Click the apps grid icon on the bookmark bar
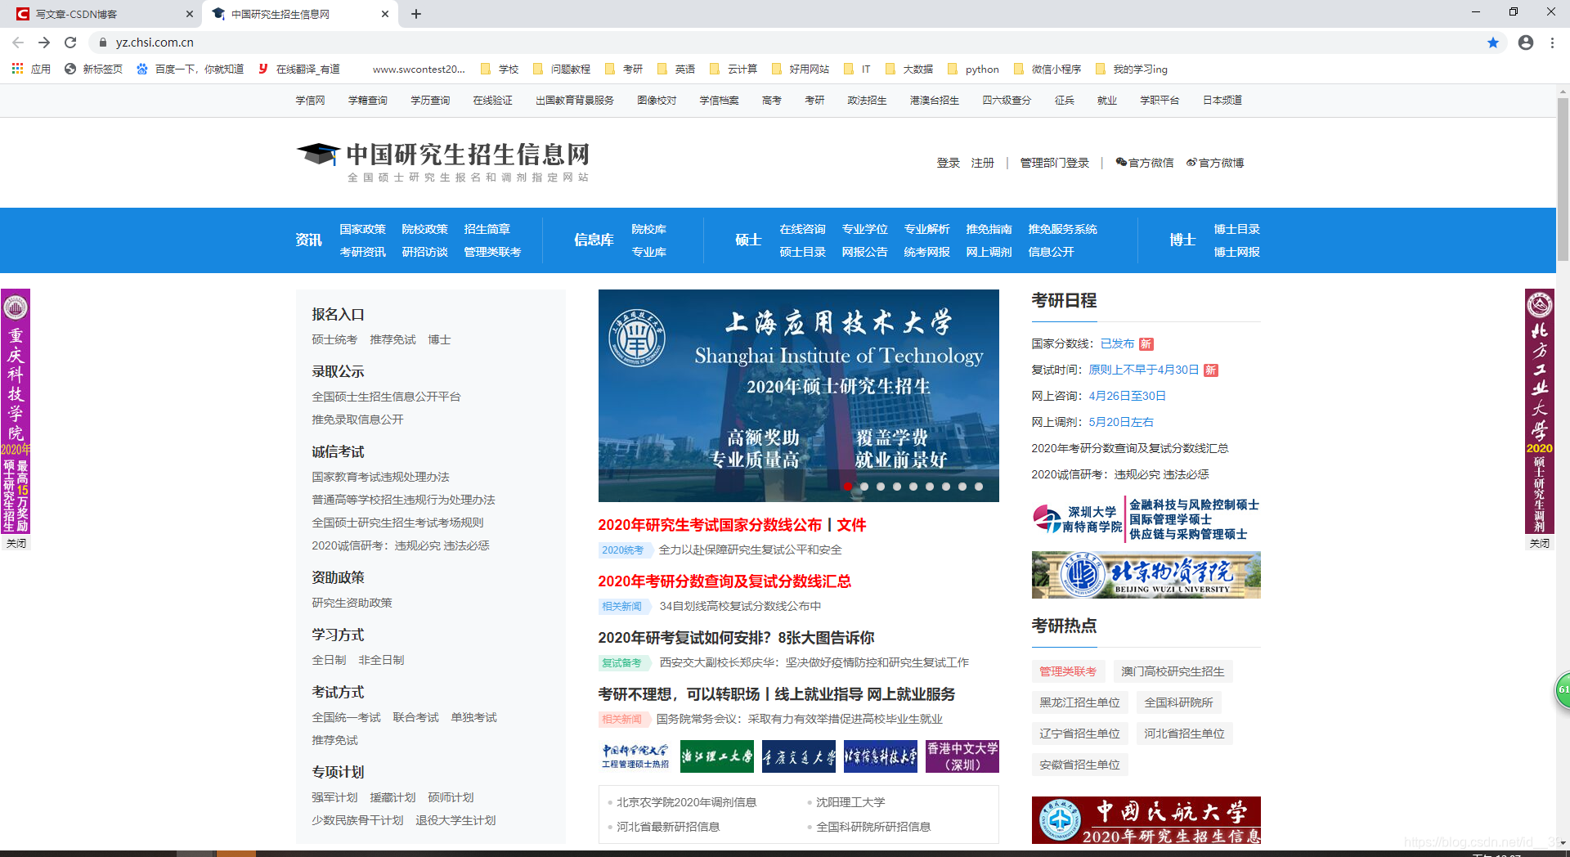1570x857 pixels. pyautogui.click(x=17, y=69)
